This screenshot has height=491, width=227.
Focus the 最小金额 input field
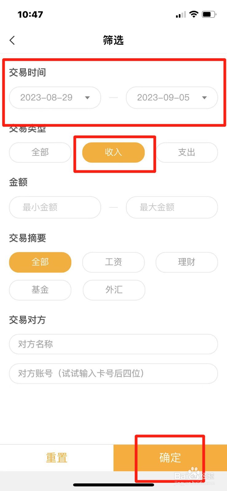tap(55, 207)
